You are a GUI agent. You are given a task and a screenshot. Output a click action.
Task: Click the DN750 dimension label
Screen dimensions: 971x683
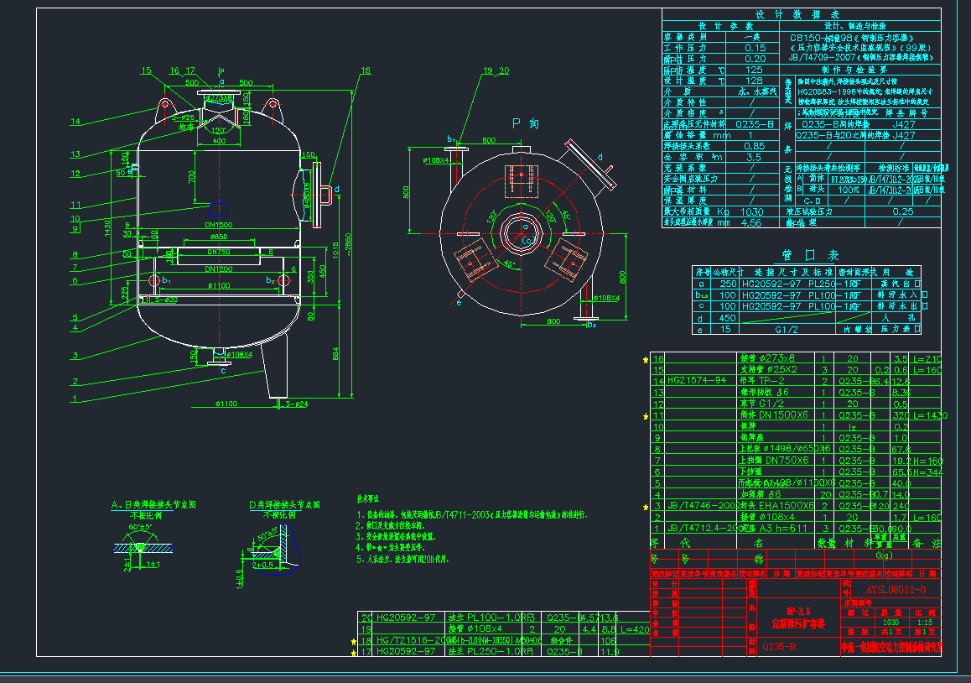click(x=218, y=252)
